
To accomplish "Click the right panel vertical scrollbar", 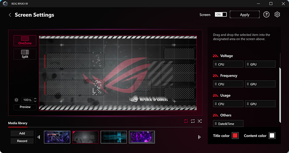I will 280,95.
